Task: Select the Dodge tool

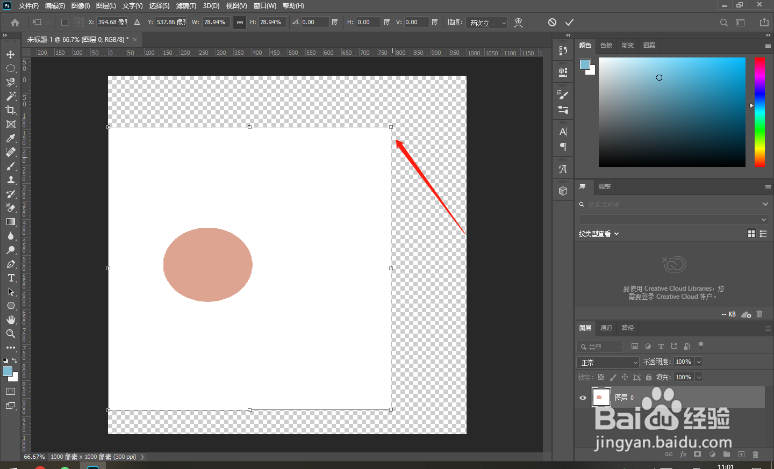Action: click(11, 250)
